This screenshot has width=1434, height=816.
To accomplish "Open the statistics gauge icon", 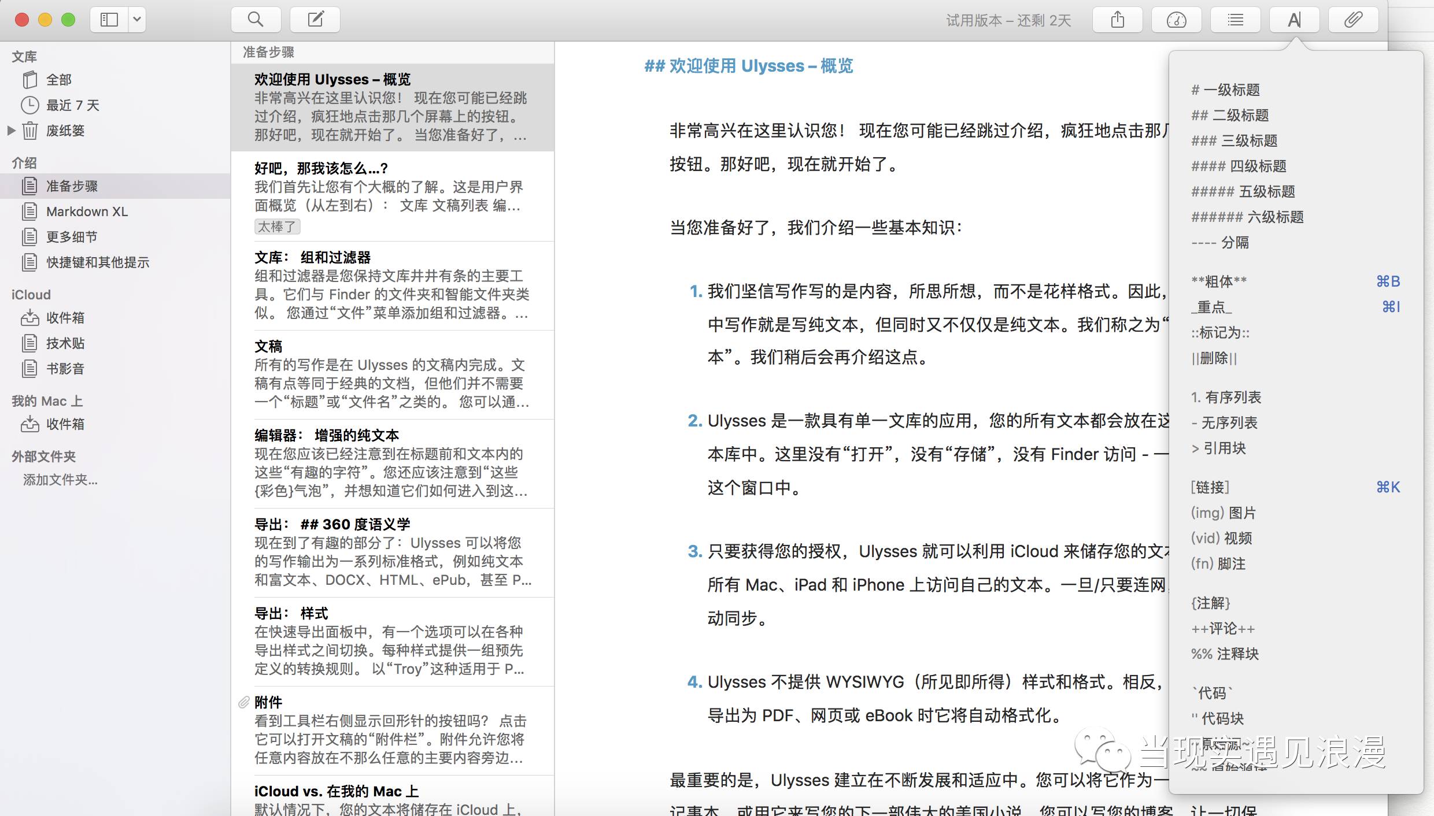I will tap(1176, 20).
